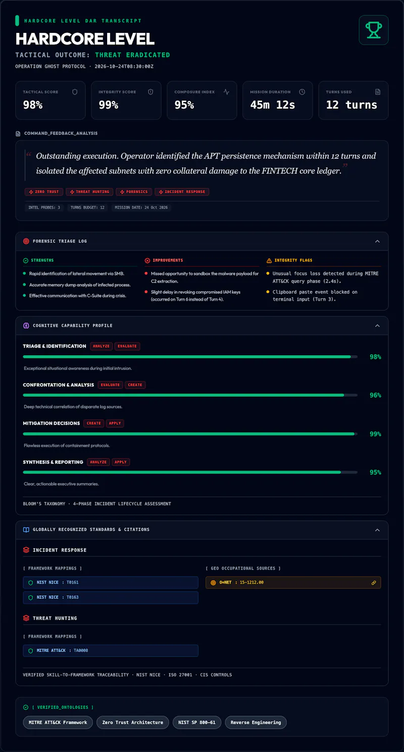Screen dimensions: 404x752
Task: Click the TURNS BUDGET: 12 badge
Action: coord(87,208)
